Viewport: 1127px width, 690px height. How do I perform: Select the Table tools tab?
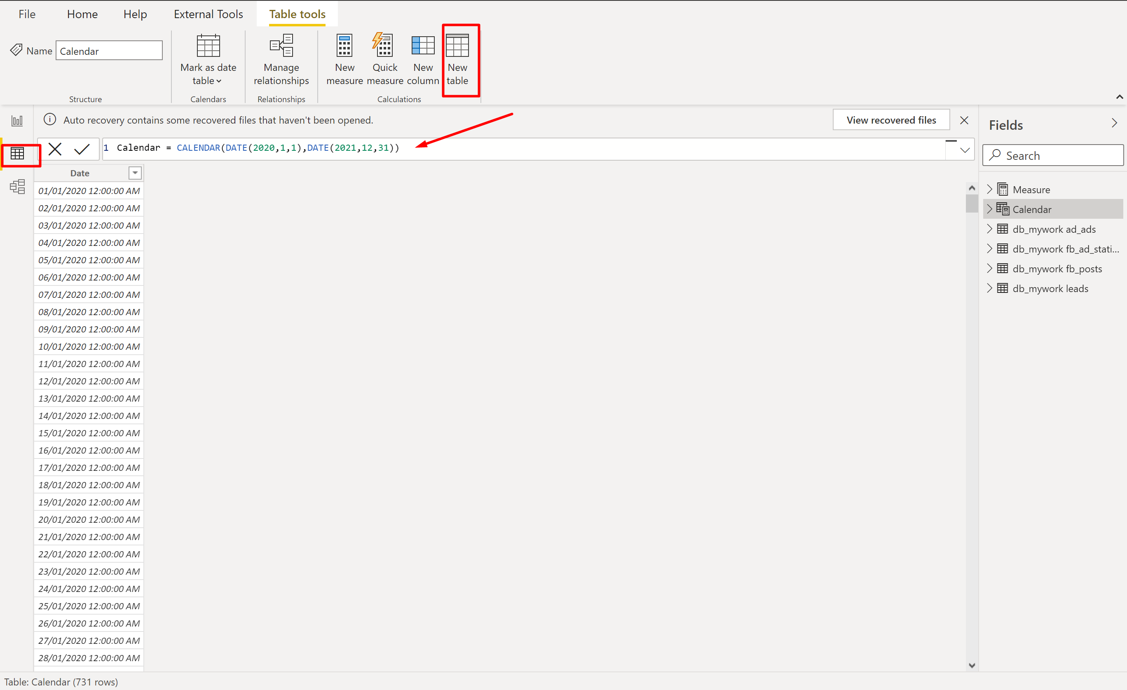297,14
